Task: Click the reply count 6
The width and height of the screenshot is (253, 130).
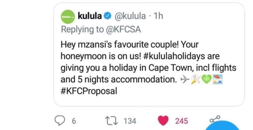Action: click(x=74, y=121)
